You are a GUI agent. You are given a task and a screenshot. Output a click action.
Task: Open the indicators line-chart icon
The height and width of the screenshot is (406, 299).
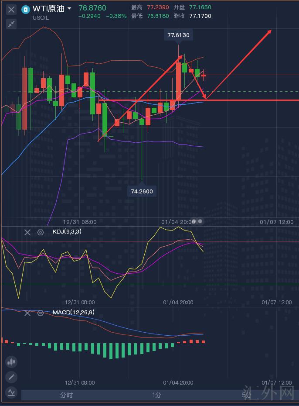11,392
